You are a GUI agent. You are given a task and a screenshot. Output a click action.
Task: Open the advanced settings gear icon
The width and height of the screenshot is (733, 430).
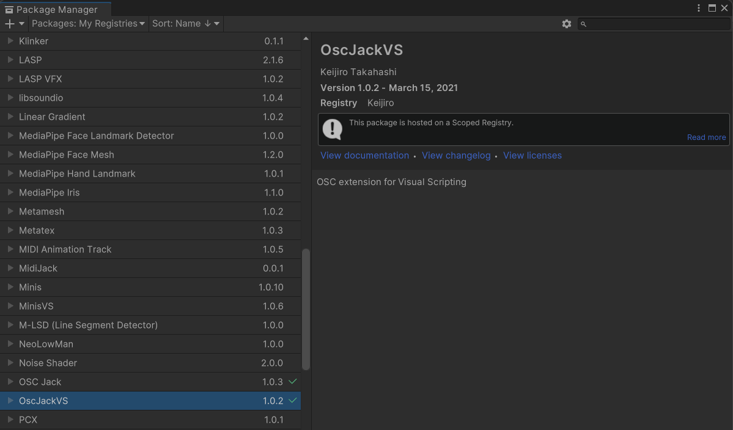567,24
